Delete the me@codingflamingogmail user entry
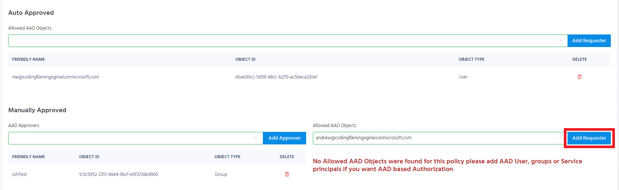The image size is (619, 190). 579,77
